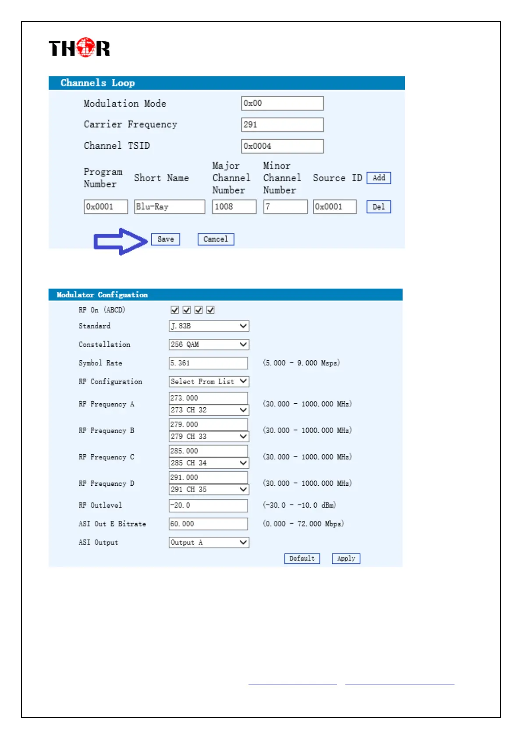The width and height of the screenshot is (522, 739).
Task: Click Cancel in Channels Loop
Action: coord(216,239)
